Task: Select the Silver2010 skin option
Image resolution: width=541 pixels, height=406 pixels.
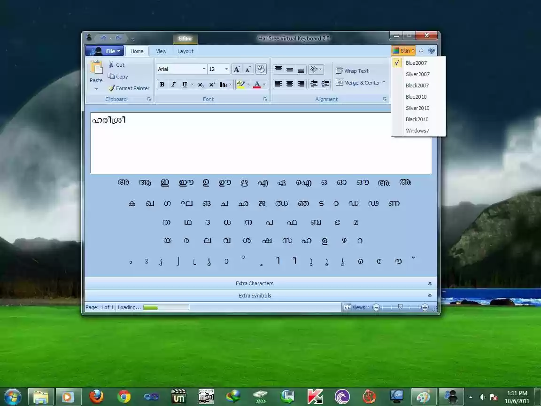Action: (x=417, y=108)
